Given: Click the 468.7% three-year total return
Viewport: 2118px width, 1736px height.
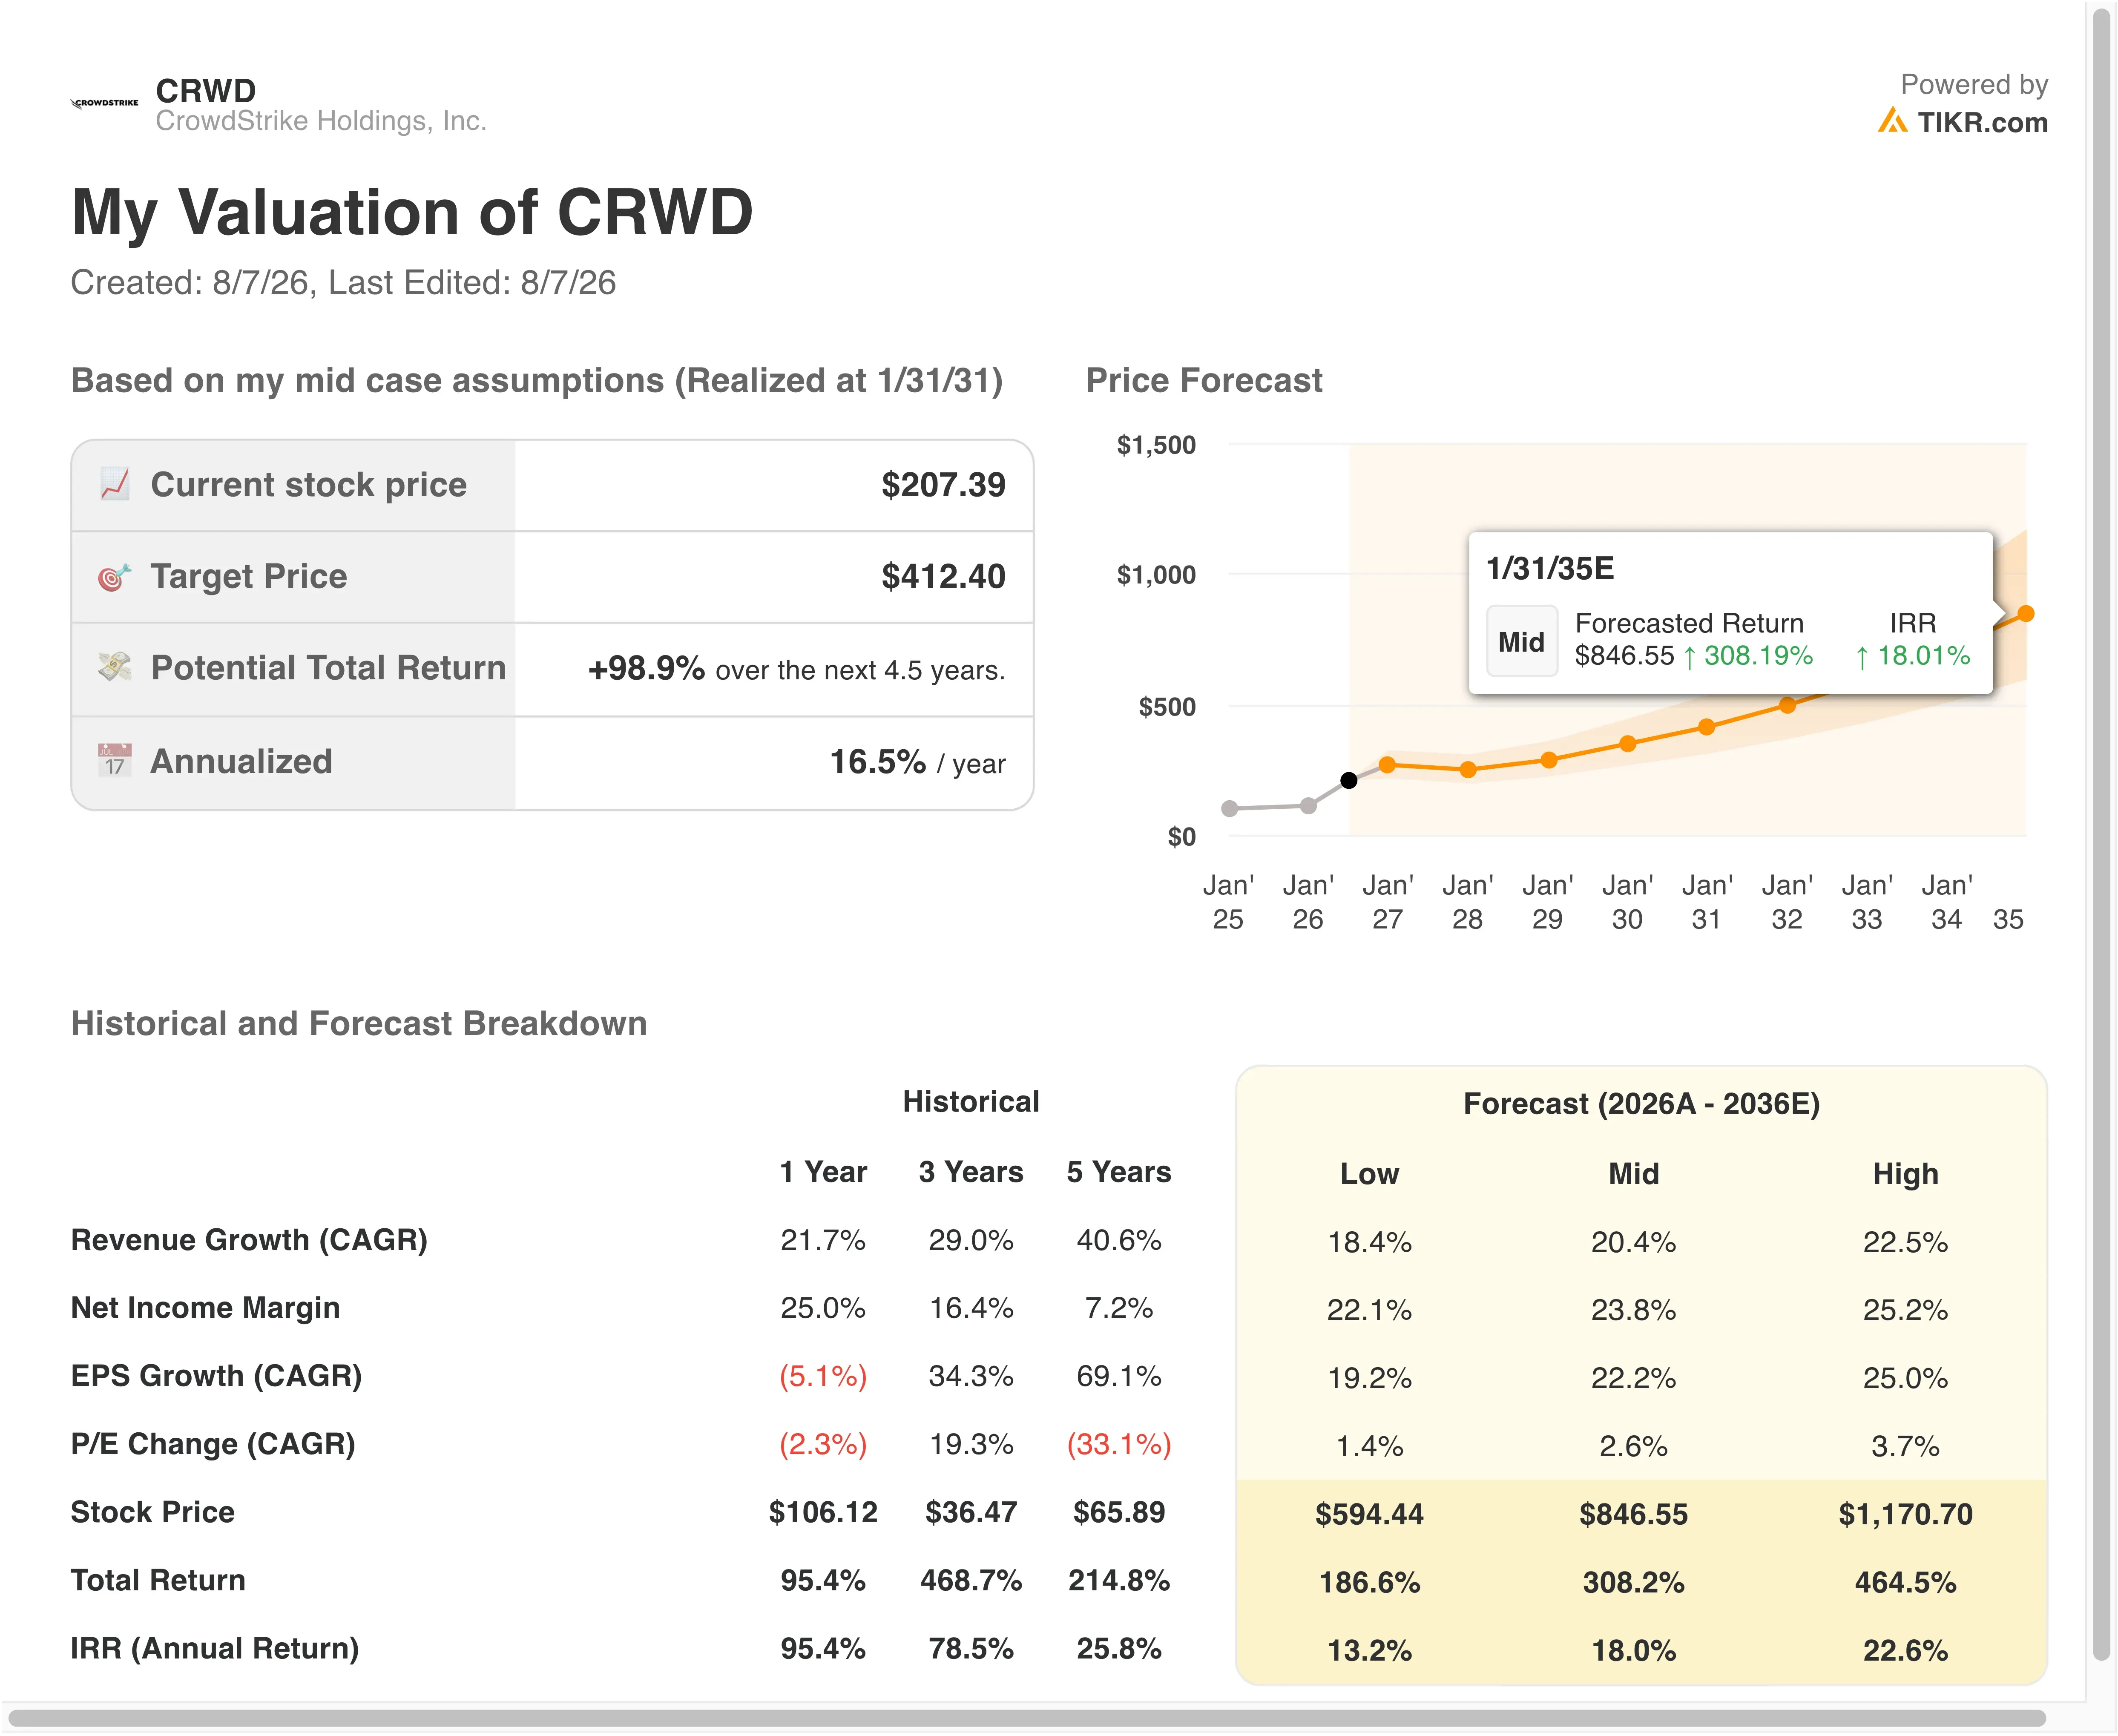Looking at the screenshot, I should click(x=971, y=1580).
